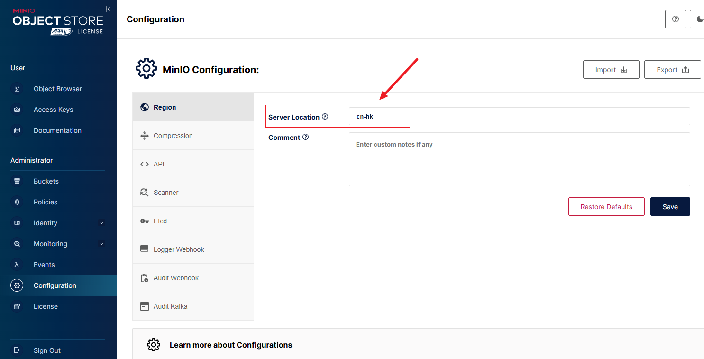Screen dimensions: 704x359
Task: Toggle dark mode with the moon icon
Action: click(x=699, y=19)
